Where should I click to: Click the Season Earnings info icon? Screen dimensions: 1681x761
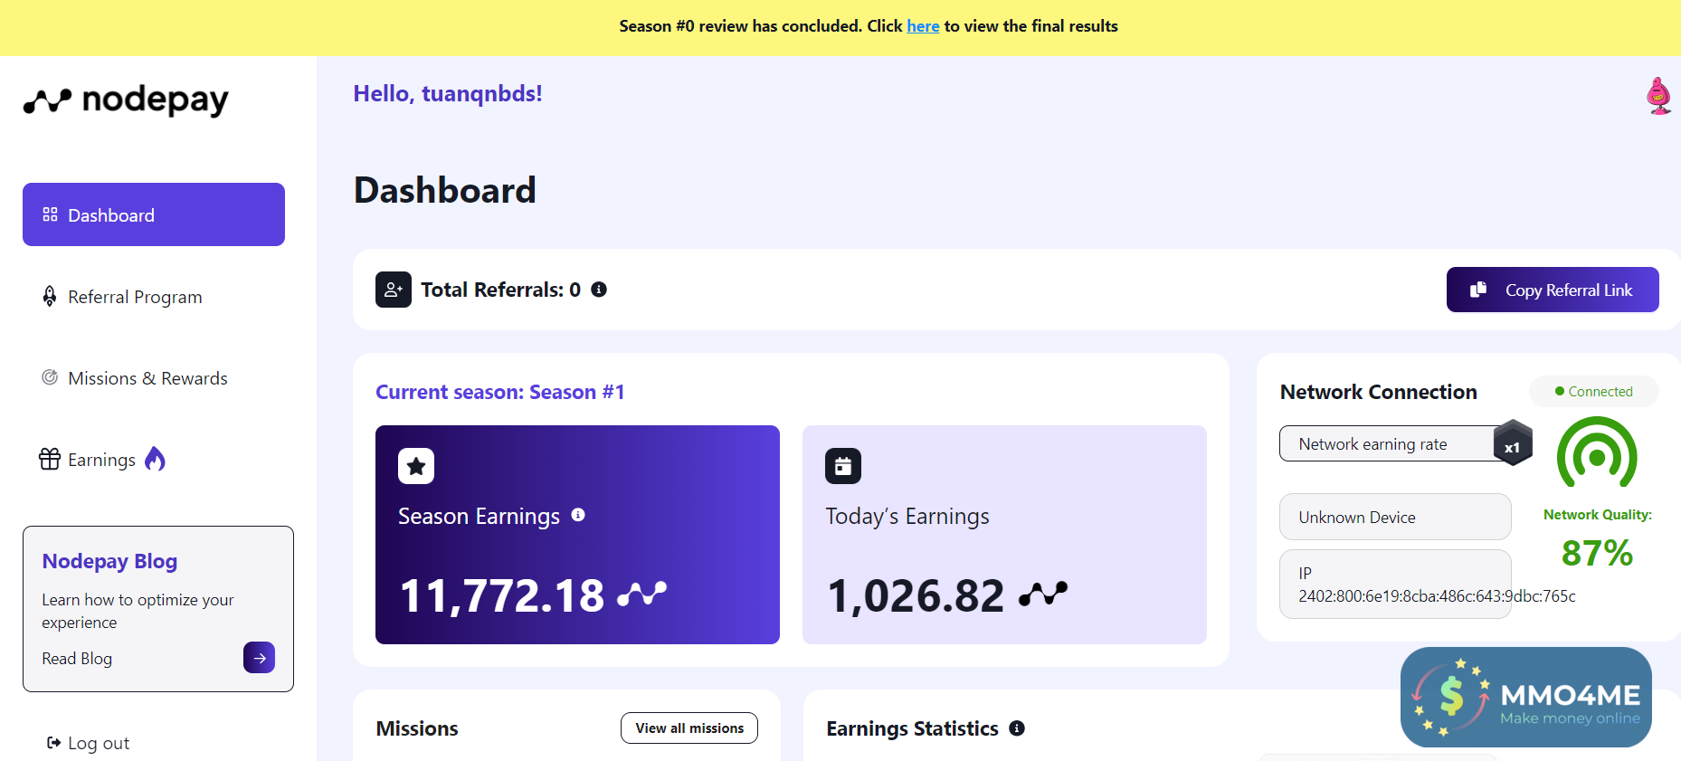point(578,515)
